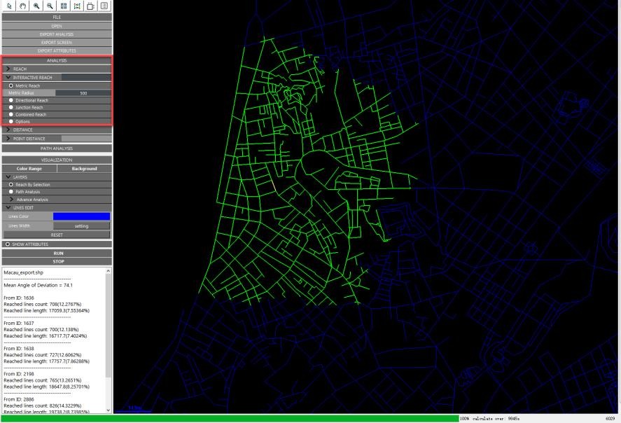Click the results log scroll up arrow
Viewport: 621px width, 423px height.
pos(108,271)
